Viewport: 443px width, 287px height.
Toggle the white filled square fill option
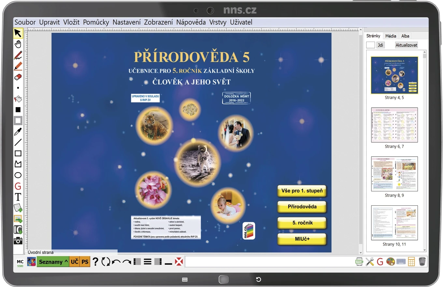pos(18,121)
